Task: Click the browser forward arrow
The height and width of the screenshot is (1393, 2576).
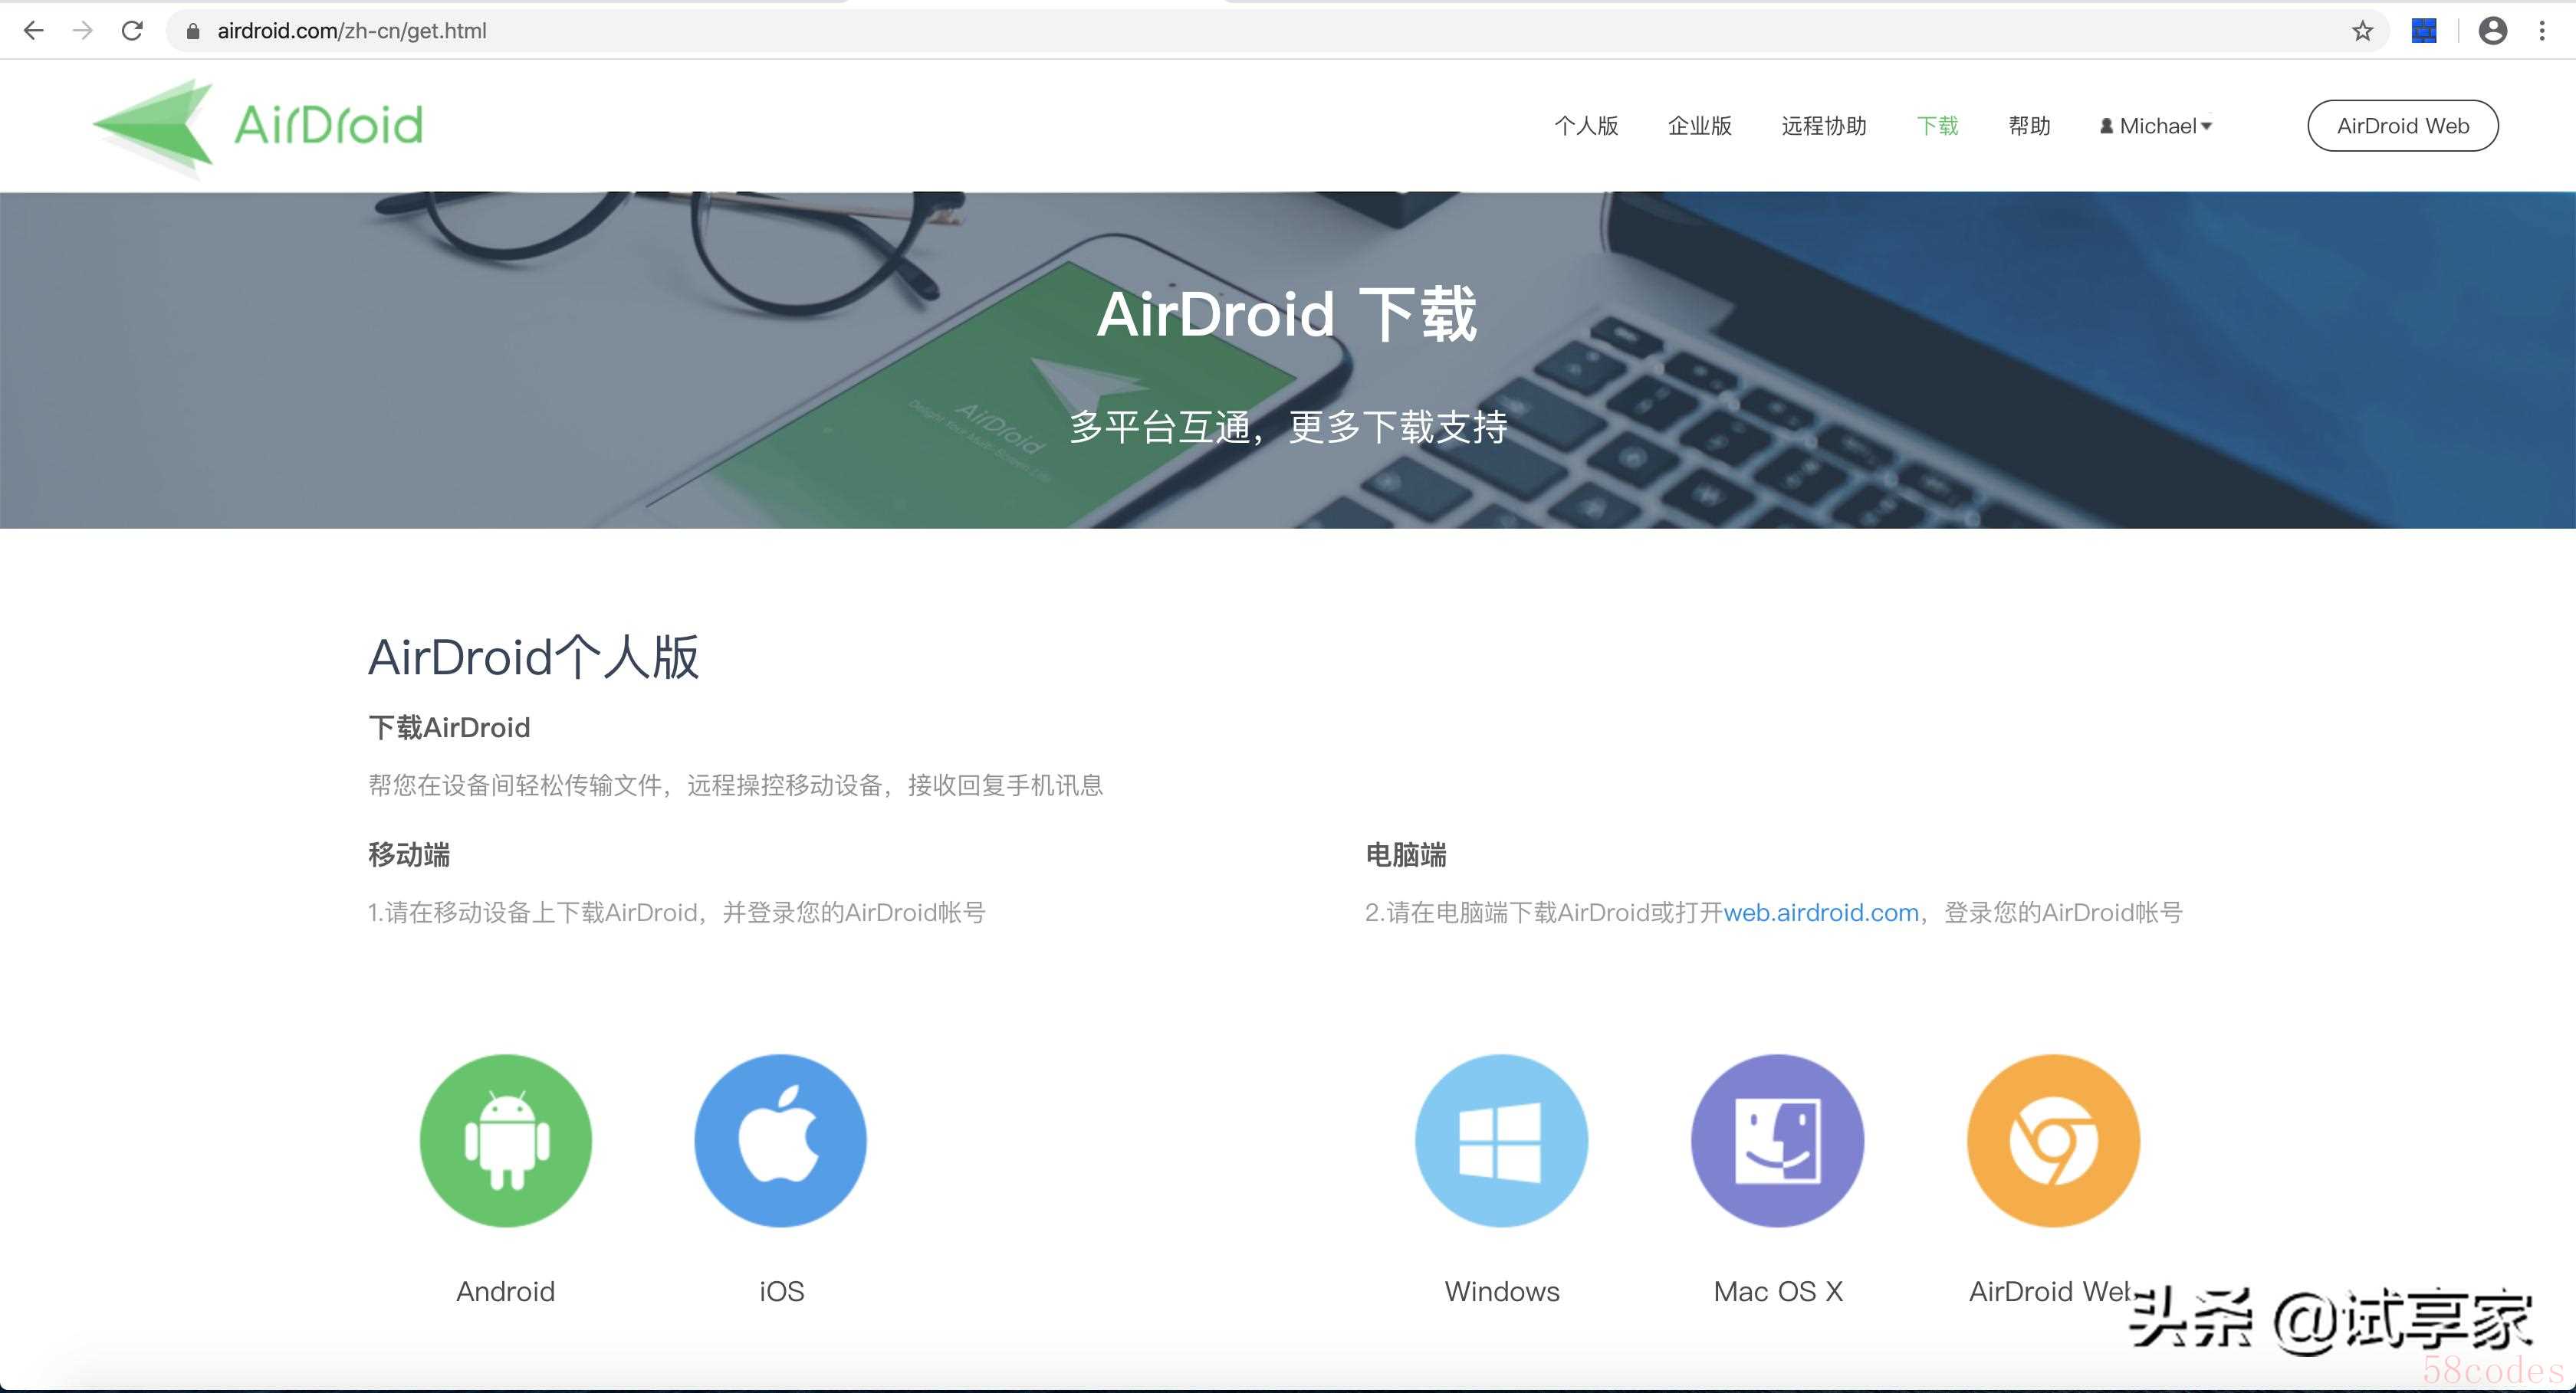Action: [x=83, y=31]
